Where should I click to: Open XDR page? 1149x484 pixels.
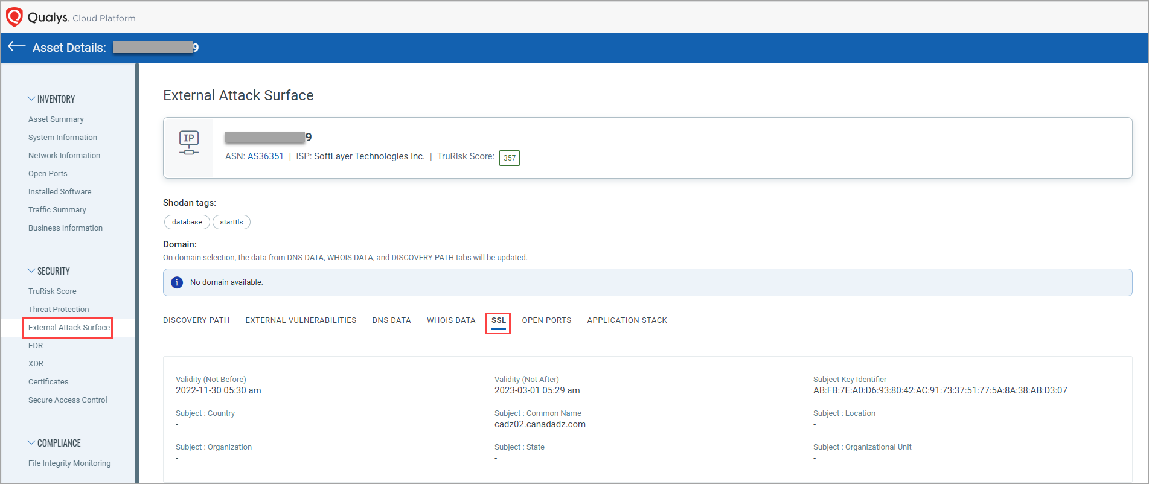coord(36,364)
